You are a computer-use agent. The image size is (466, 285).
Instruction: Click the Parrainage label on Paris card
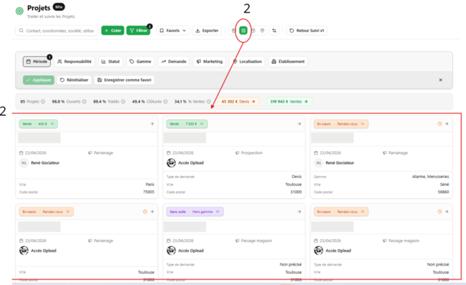(x=104, y=153)
